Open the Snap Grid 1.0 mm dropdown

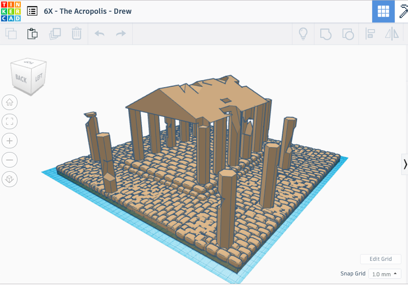[385, 274]
